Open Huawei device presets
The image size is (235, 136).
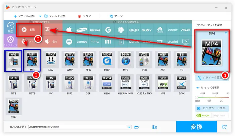click(160, 30)
